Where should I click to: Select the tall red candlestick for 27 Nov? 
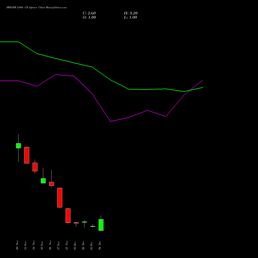coord(60,198)
